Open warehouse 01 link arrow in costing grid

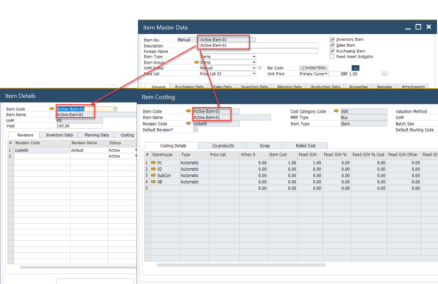click(154, 163)
